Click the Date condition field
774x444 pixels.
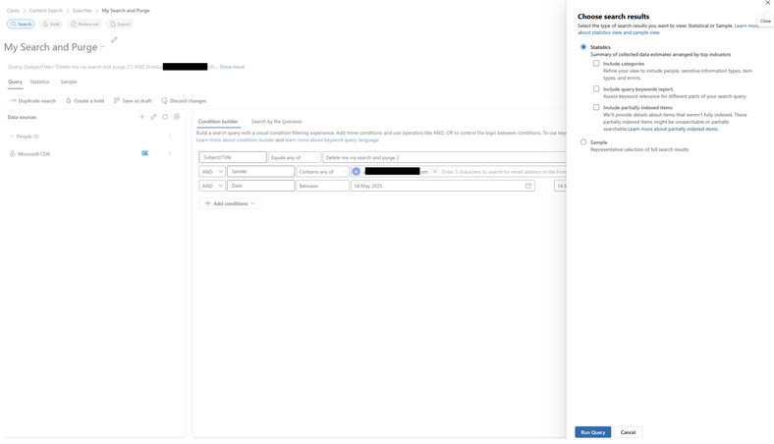(260, 186)
